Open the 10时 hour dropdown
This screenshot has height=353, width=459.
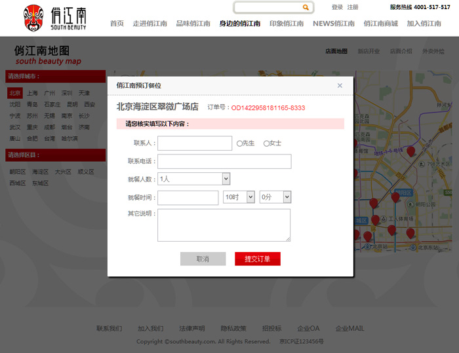click(239, 197)
